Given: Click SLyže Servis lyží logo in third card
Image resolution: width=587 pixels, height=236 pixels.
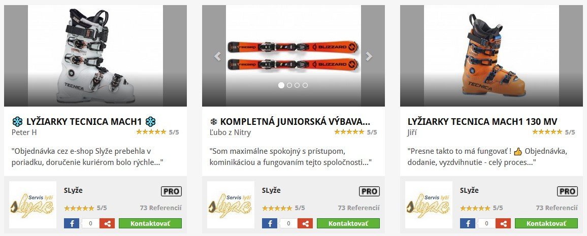Looking at the screenshot, I should (x=429, y=205).
